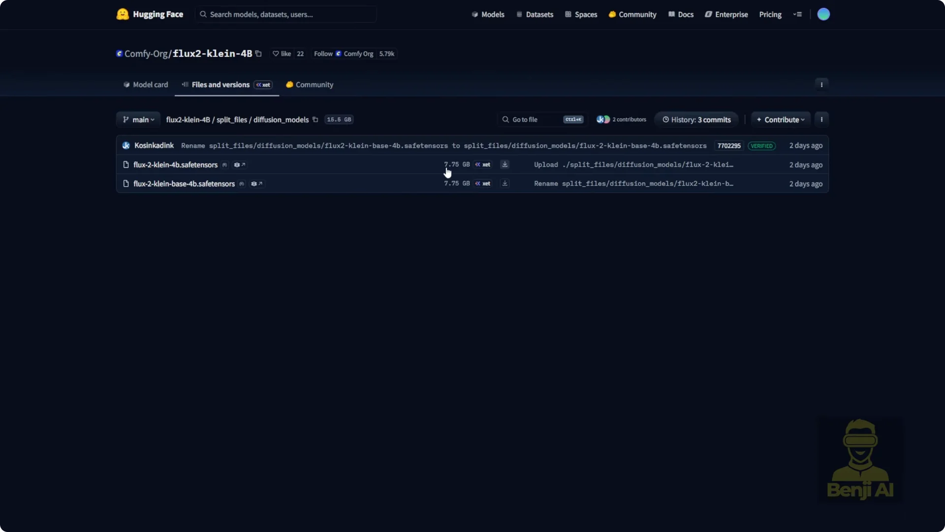Open more options menu beside Contribute
945x532 pixels.
(821, 120)
